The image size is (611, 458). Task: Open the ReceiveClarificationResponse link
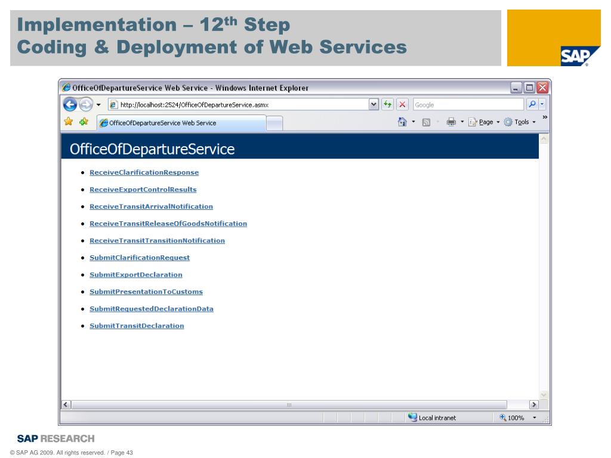click(x=144, y=172)
